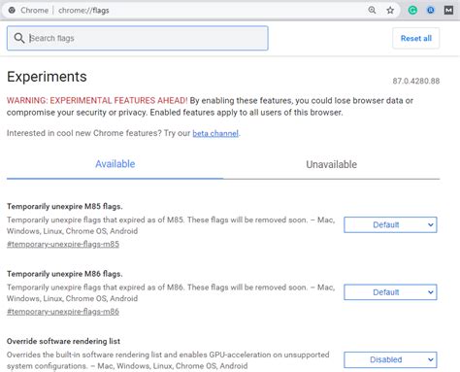Open the beta channel link

pos(215,133)
